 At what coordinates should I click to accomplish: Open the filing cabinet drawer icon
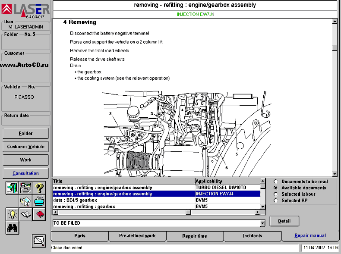(x=25, y=188)
